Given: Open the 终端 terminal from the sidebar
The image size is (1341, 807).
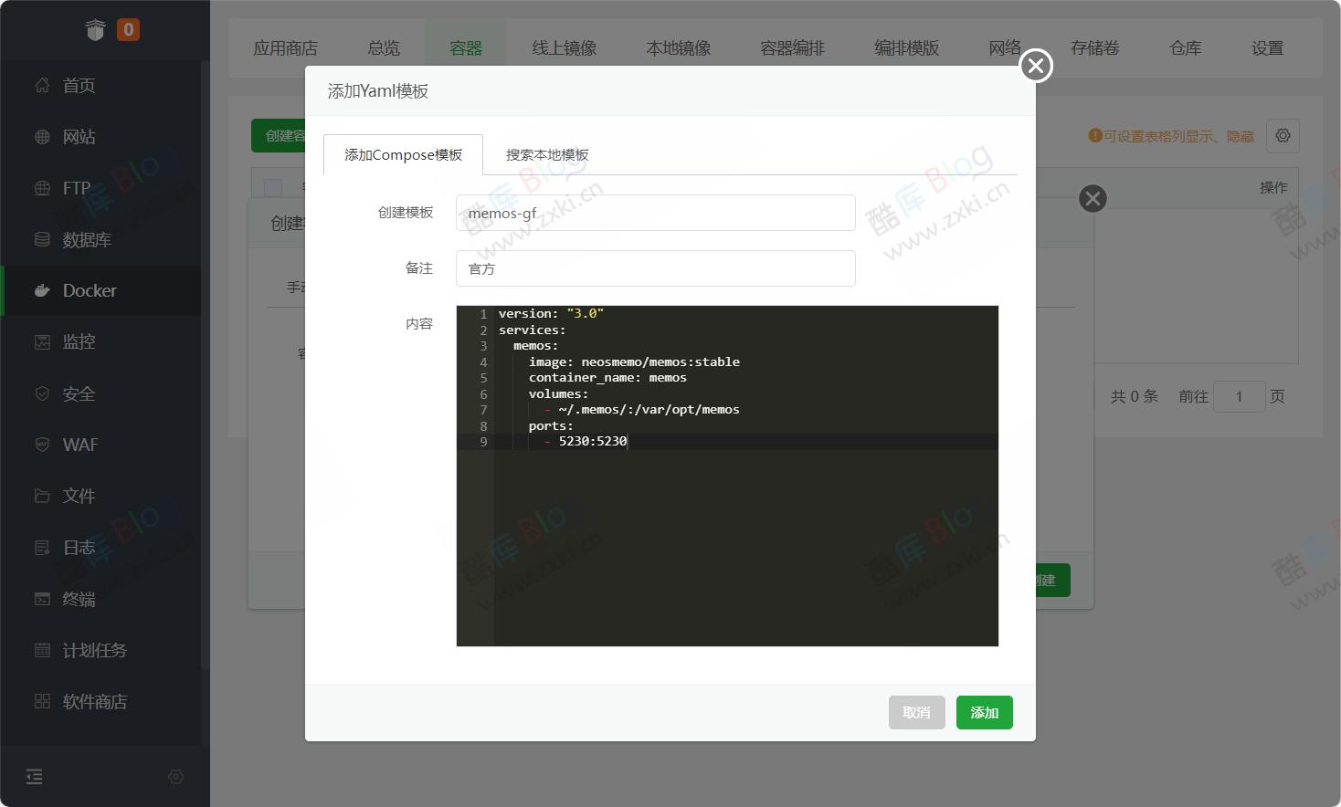Looking at the screenshot, I should [79, 599].
